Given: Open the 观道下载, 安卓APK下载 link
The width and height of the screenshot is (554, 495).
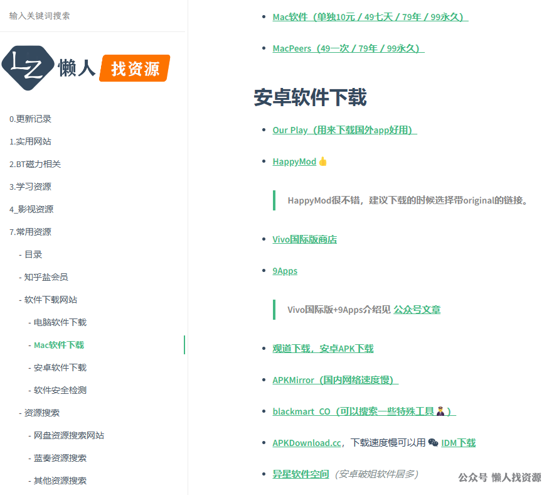Looking at the screenshot, I should coord(323,349).
